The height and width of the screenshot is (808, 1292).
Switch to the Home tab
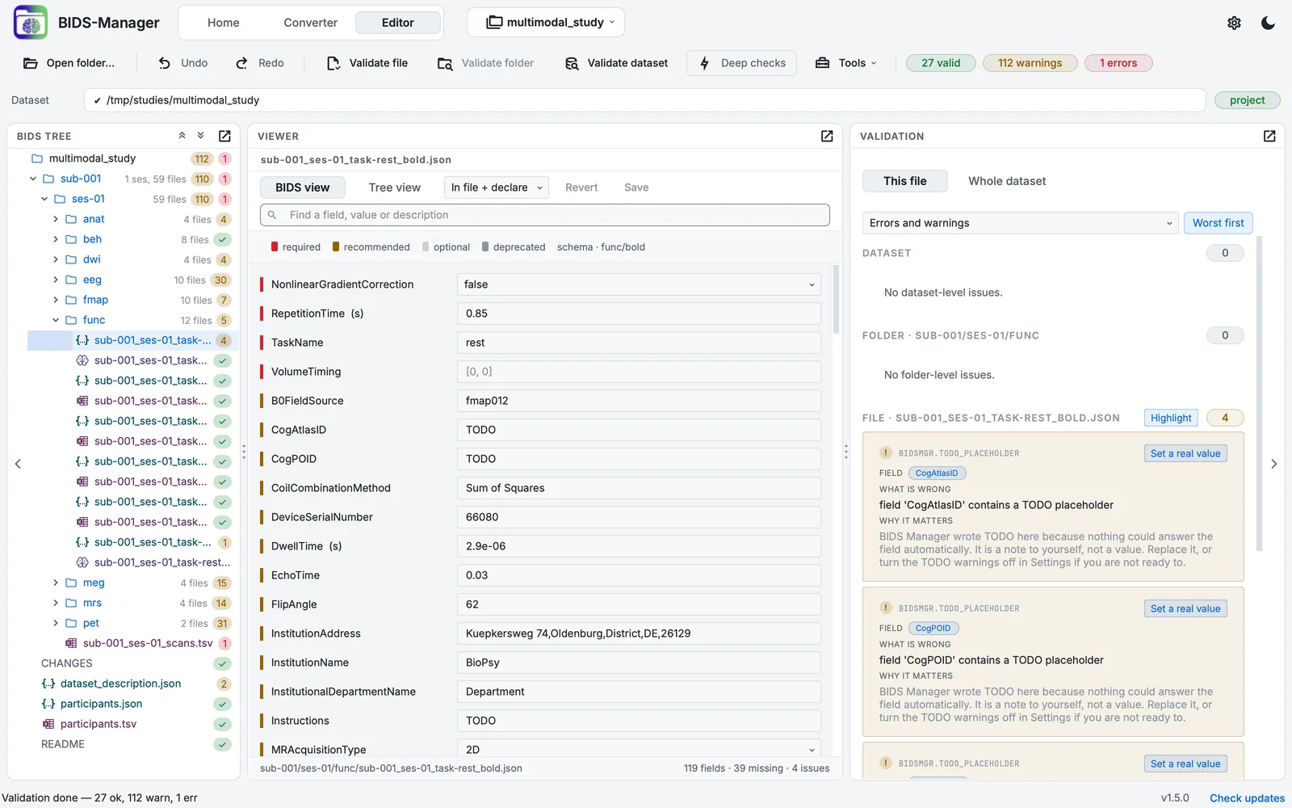click(x=224, y=23)
